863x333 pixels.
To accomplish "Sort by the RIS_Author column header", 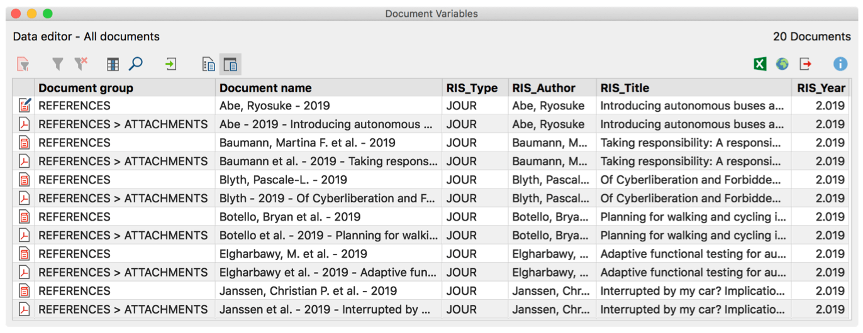I will pos(543,88).
